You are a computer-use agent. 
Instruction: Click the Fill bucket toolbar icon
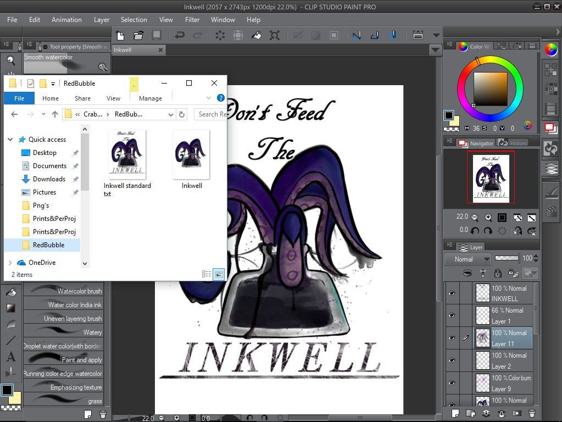[256, 35]
